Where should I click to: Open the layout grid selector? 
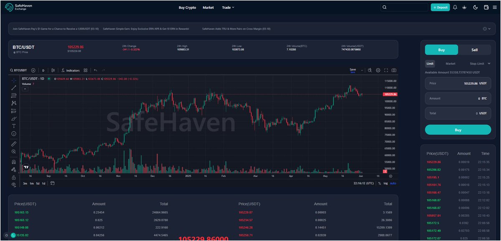(x=86, y=70)
